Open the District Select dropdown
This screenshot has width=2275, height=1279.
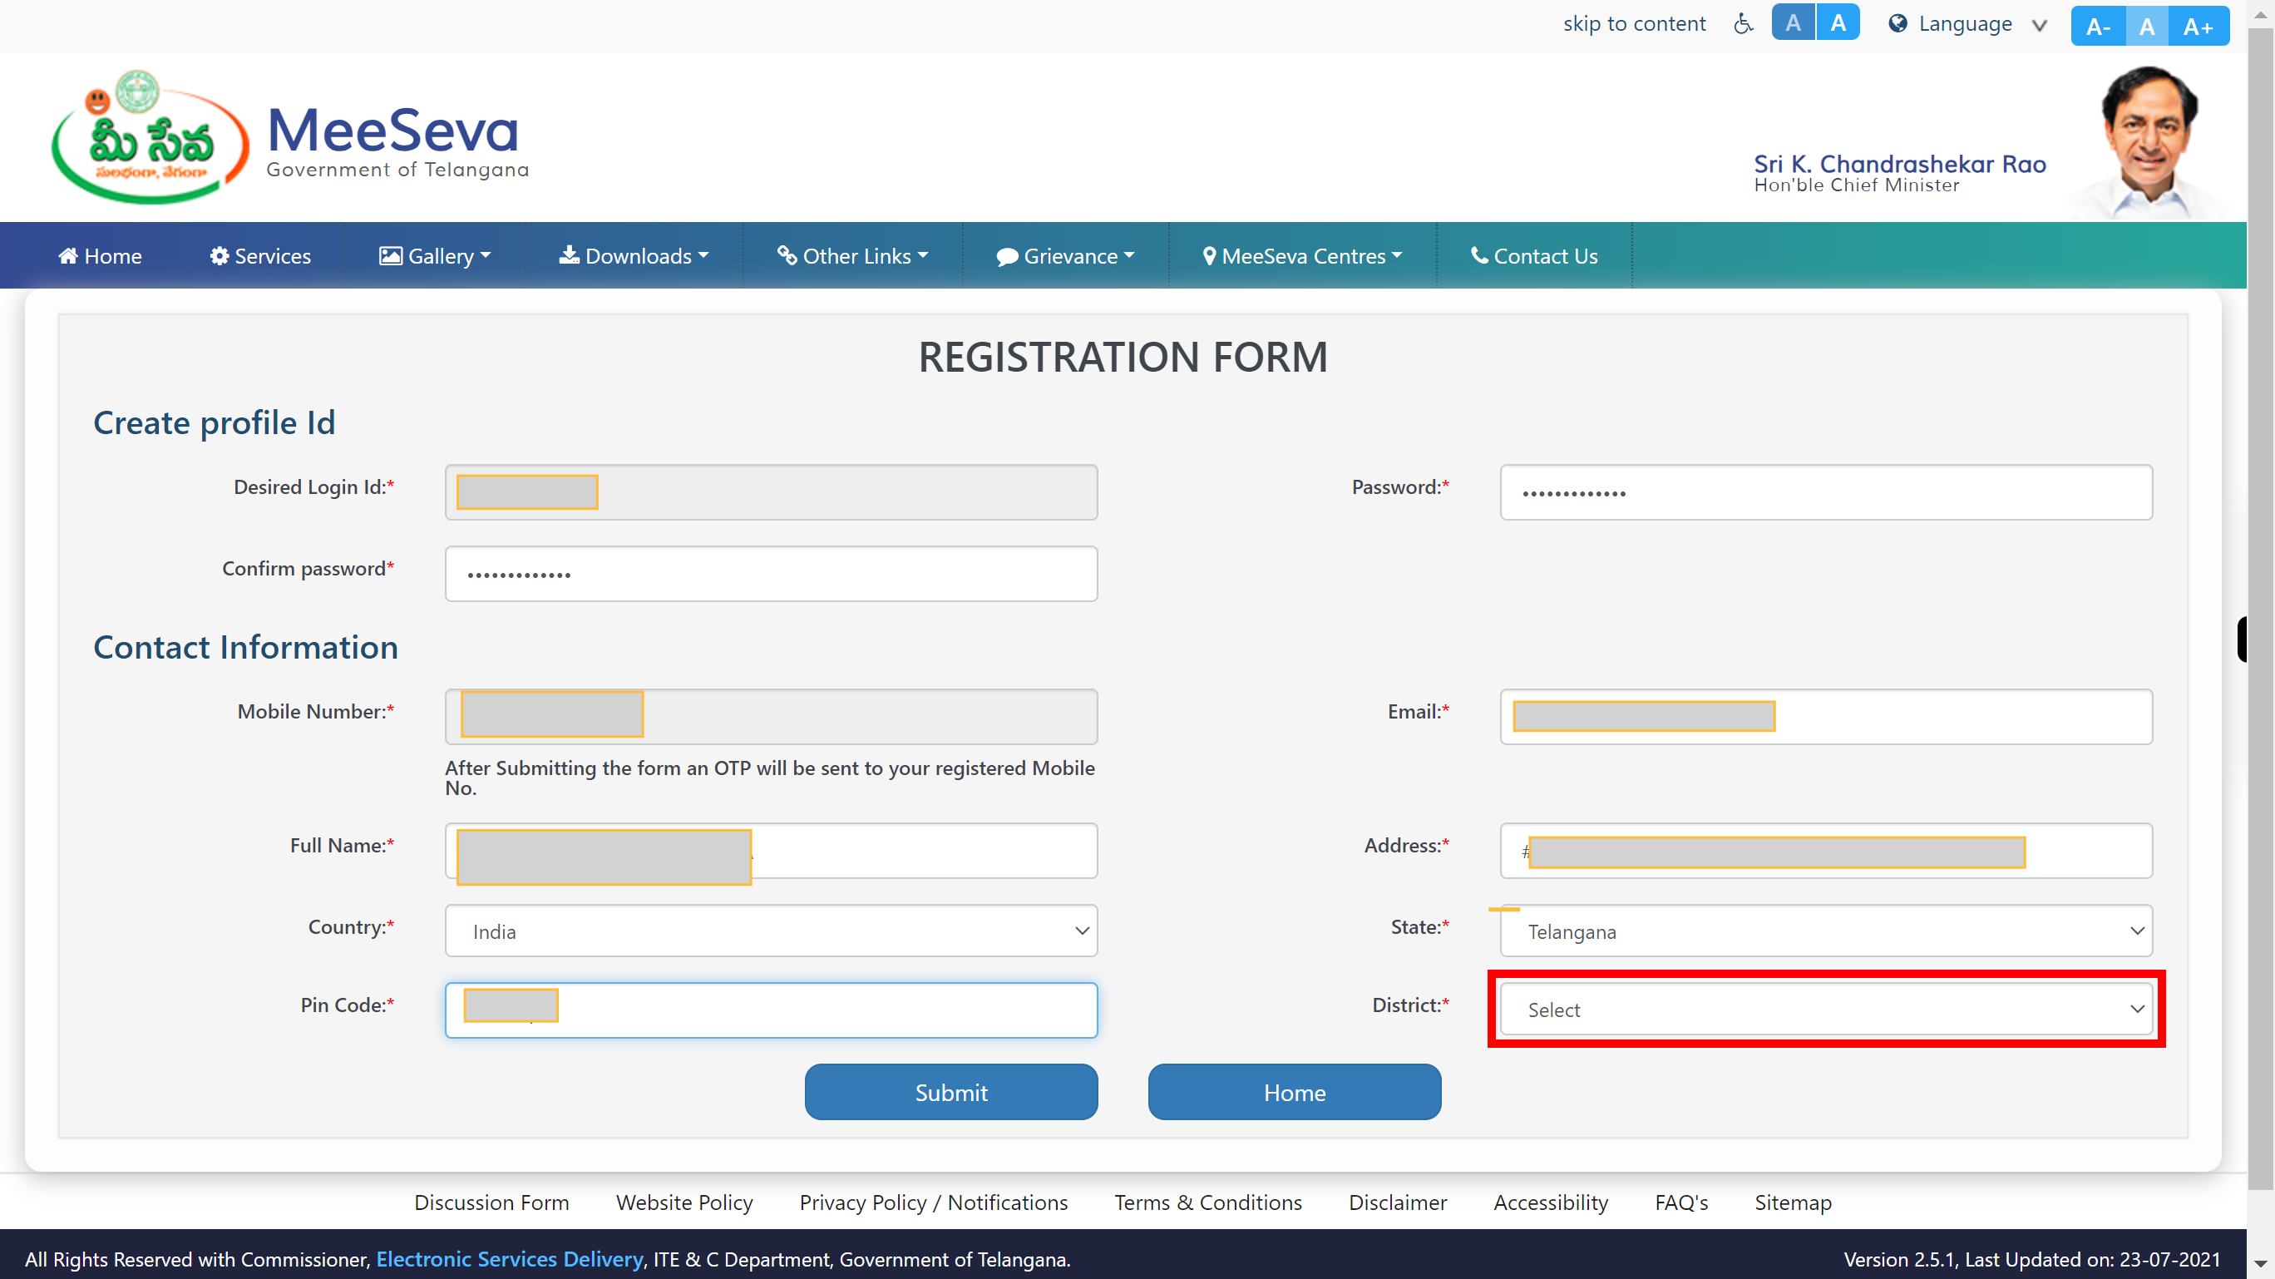click(1825, 1010)
